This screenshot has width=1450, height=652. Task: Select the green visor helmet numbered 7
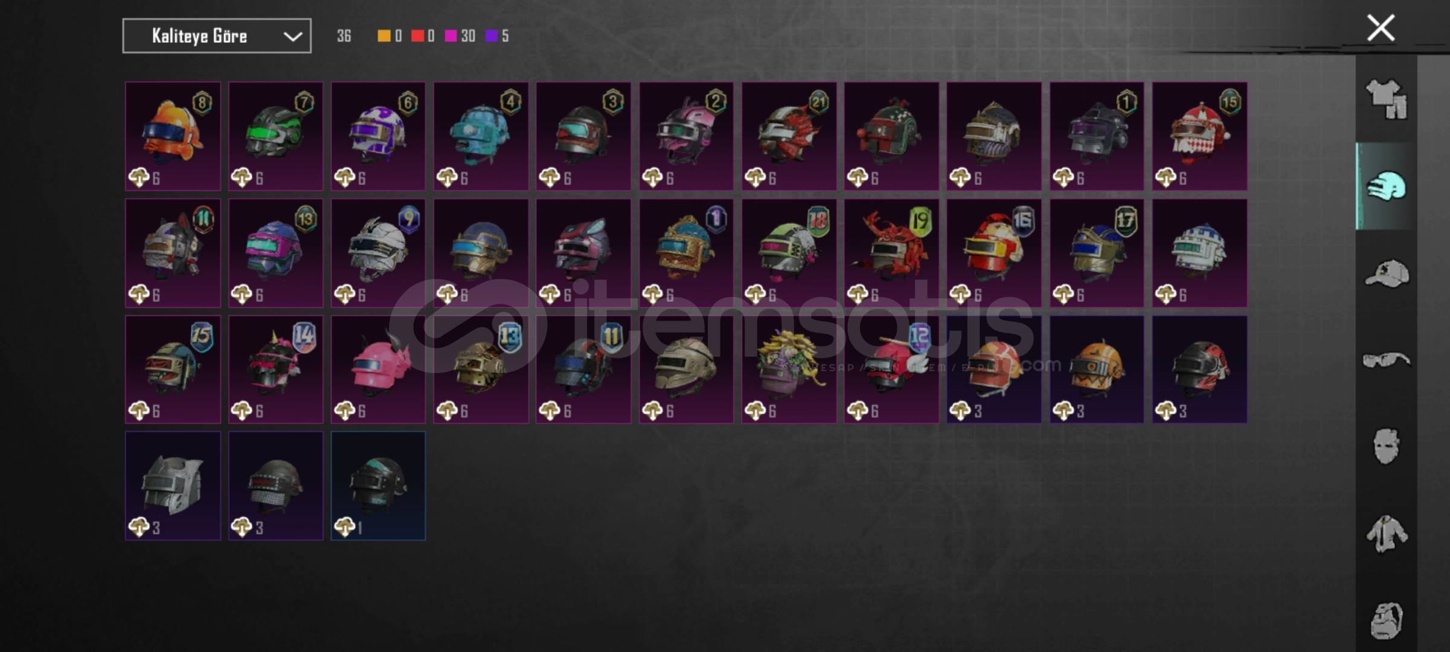[x=275, y=136]
